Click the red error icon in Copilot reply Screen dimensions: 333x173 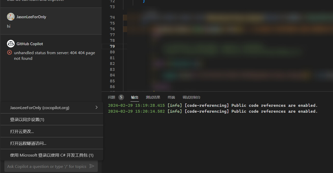10,53
